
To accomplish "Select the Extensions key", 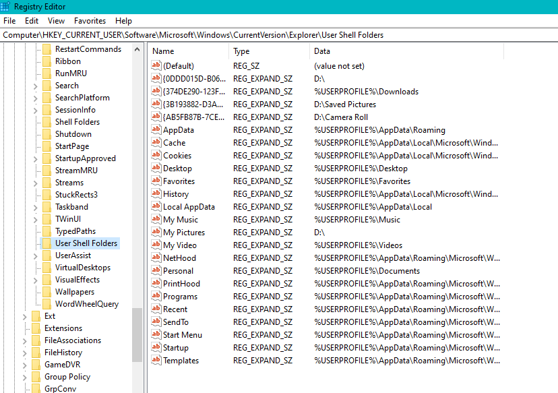I will (63, 328).
